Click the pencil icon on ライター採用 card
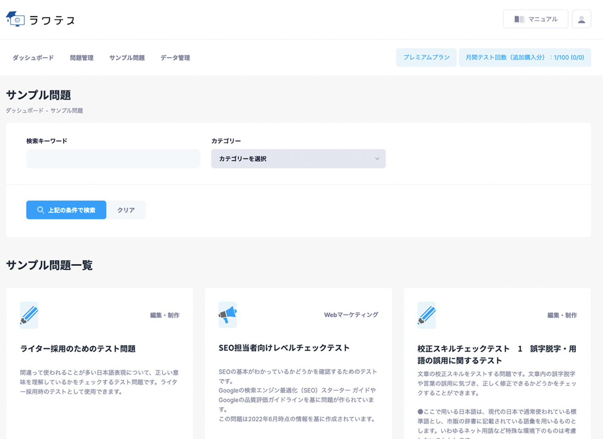This screenshot has width=603, height=439. point(29,315)
